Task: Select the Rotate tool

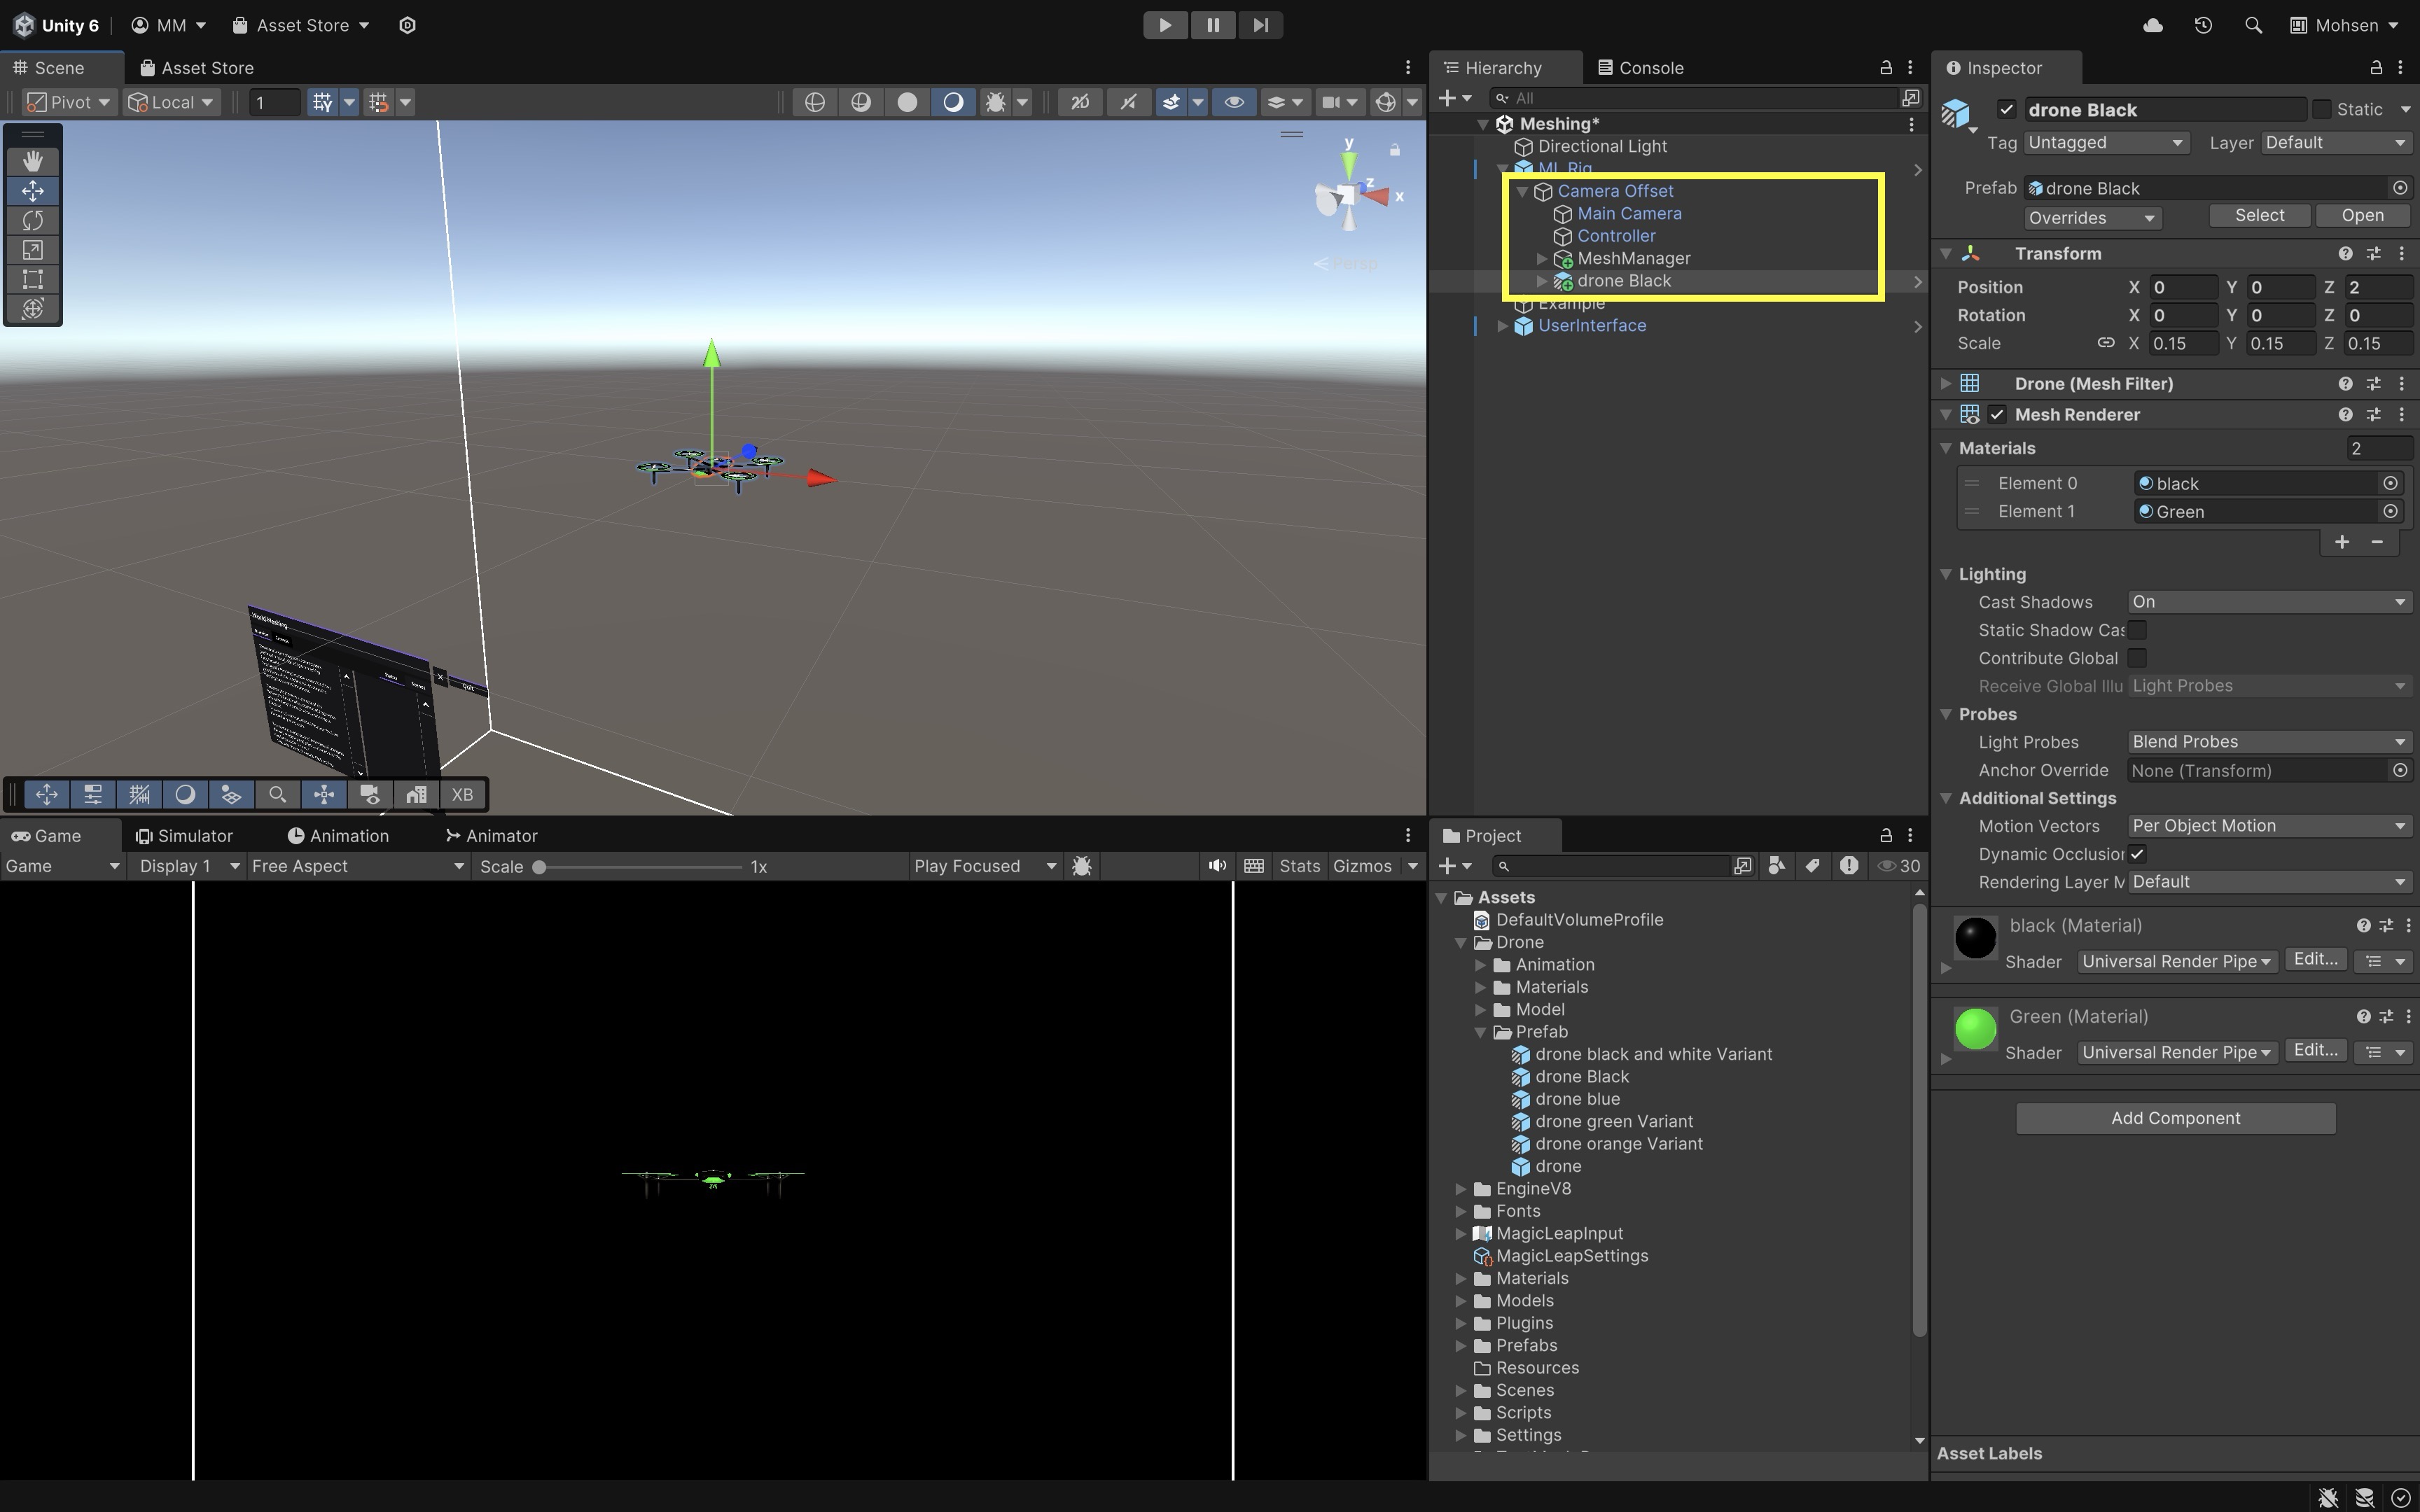Action: pyautogui.click(x=32, y=220)
